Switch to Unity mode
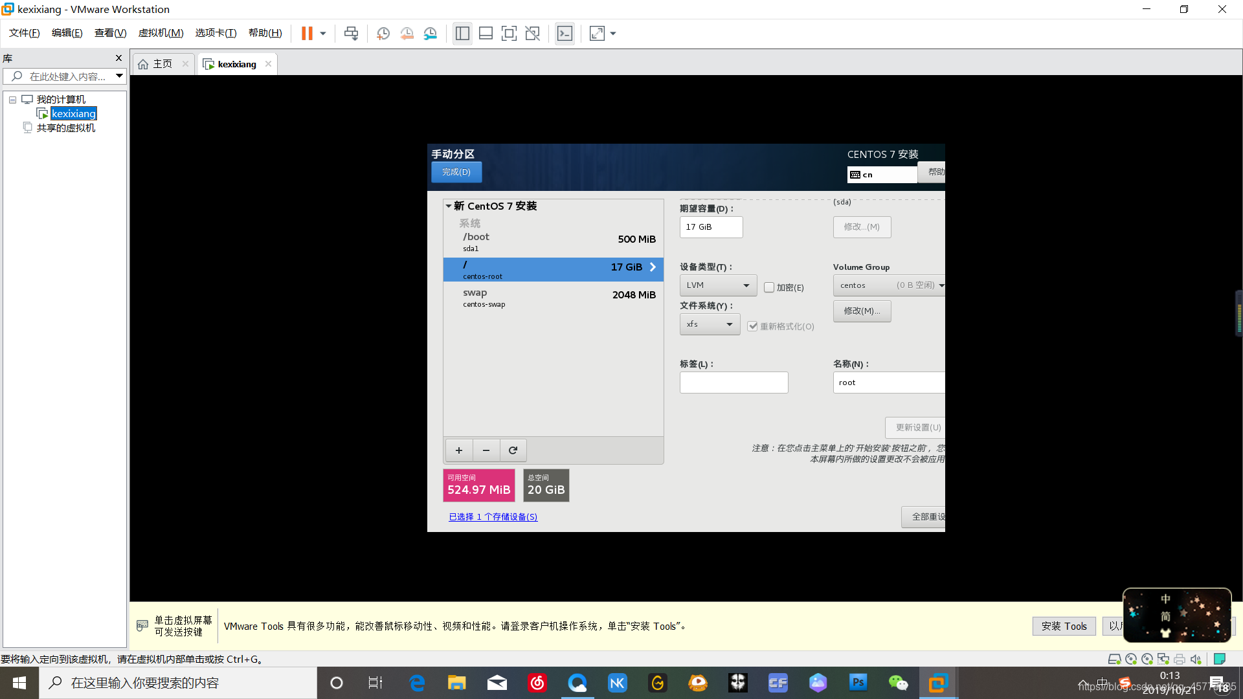The height and width of the screenshot is (699, 1243). click(x=532, y=33)
